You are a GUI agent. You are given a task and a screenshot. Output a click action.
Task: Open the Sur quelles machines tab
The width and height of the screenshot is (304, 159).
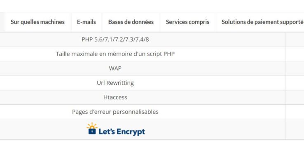pyautogui.click(x=37, y=22)
